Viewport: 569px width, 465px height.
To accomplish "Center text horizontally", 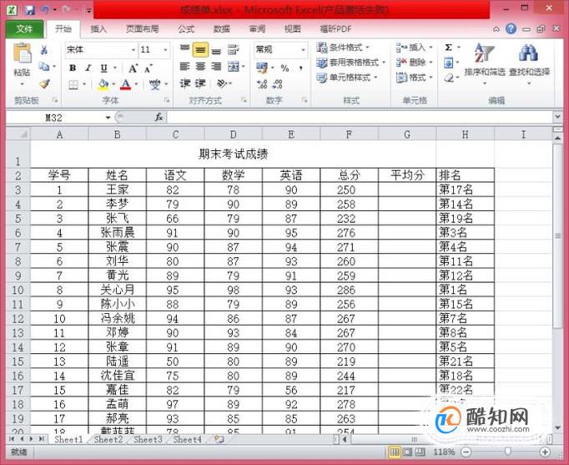I will [x=200, y=67].
